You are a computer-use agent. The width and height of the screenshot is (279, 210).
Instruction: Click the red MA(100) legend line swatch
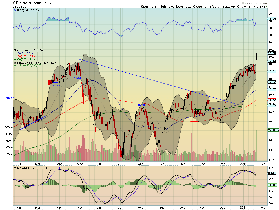point(15,56)
